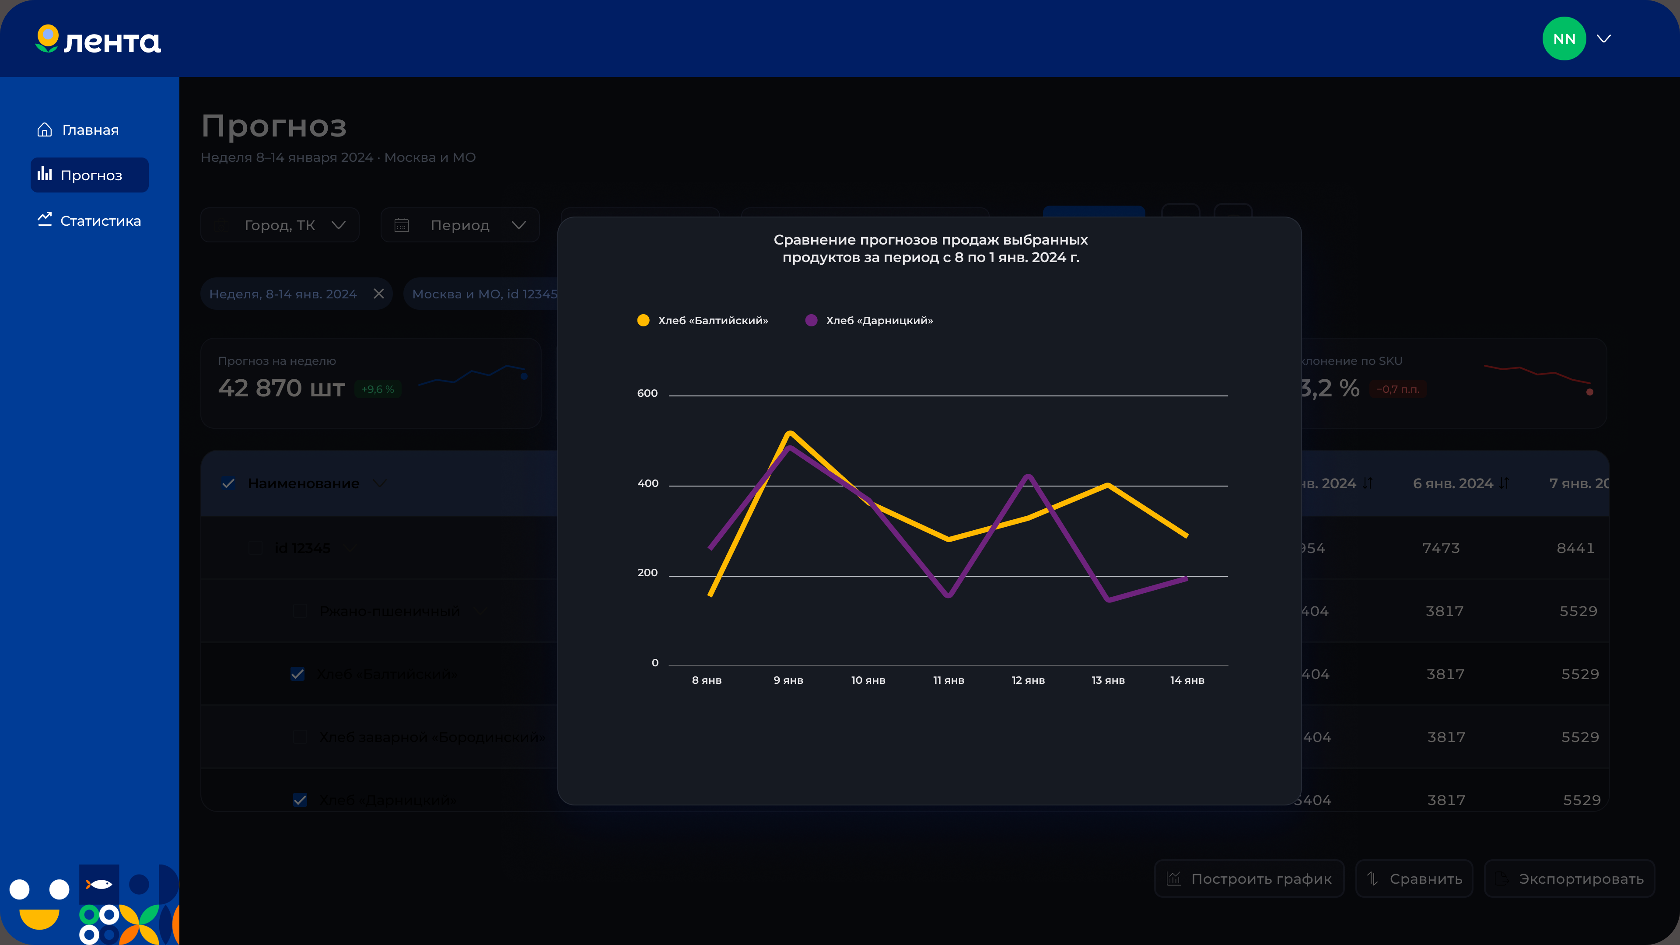Click the bar chart icon beside Прогноз
Screen dimensions: 1680x945
[x=44, y=174]
